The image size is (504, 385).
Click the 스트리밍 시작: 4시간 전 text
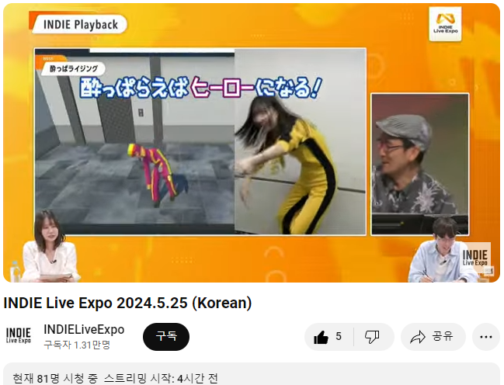pos(161,378)
